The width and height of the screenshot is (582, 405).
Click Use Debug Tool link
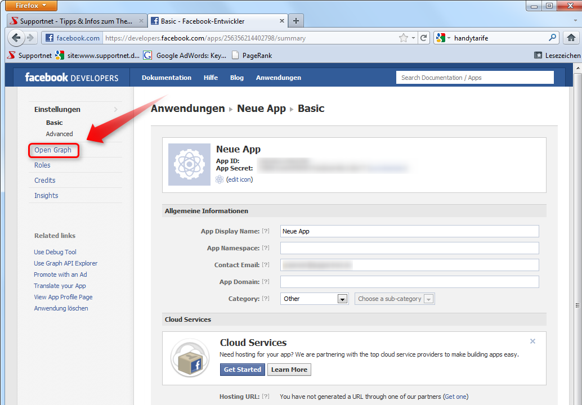click(x=55, y=252)
